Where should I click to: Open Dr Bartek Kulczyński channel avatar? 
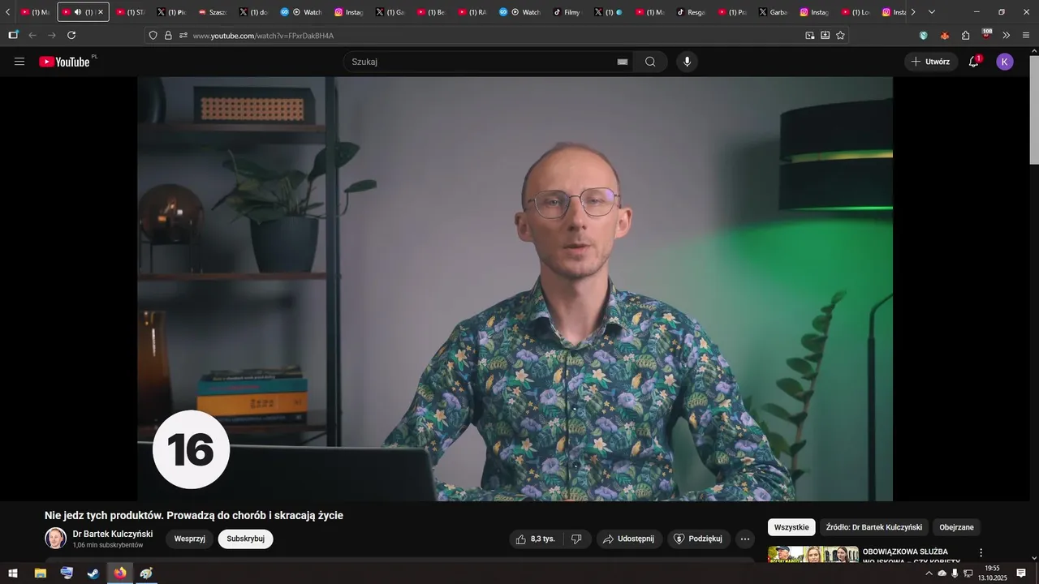tap(55, 539)
